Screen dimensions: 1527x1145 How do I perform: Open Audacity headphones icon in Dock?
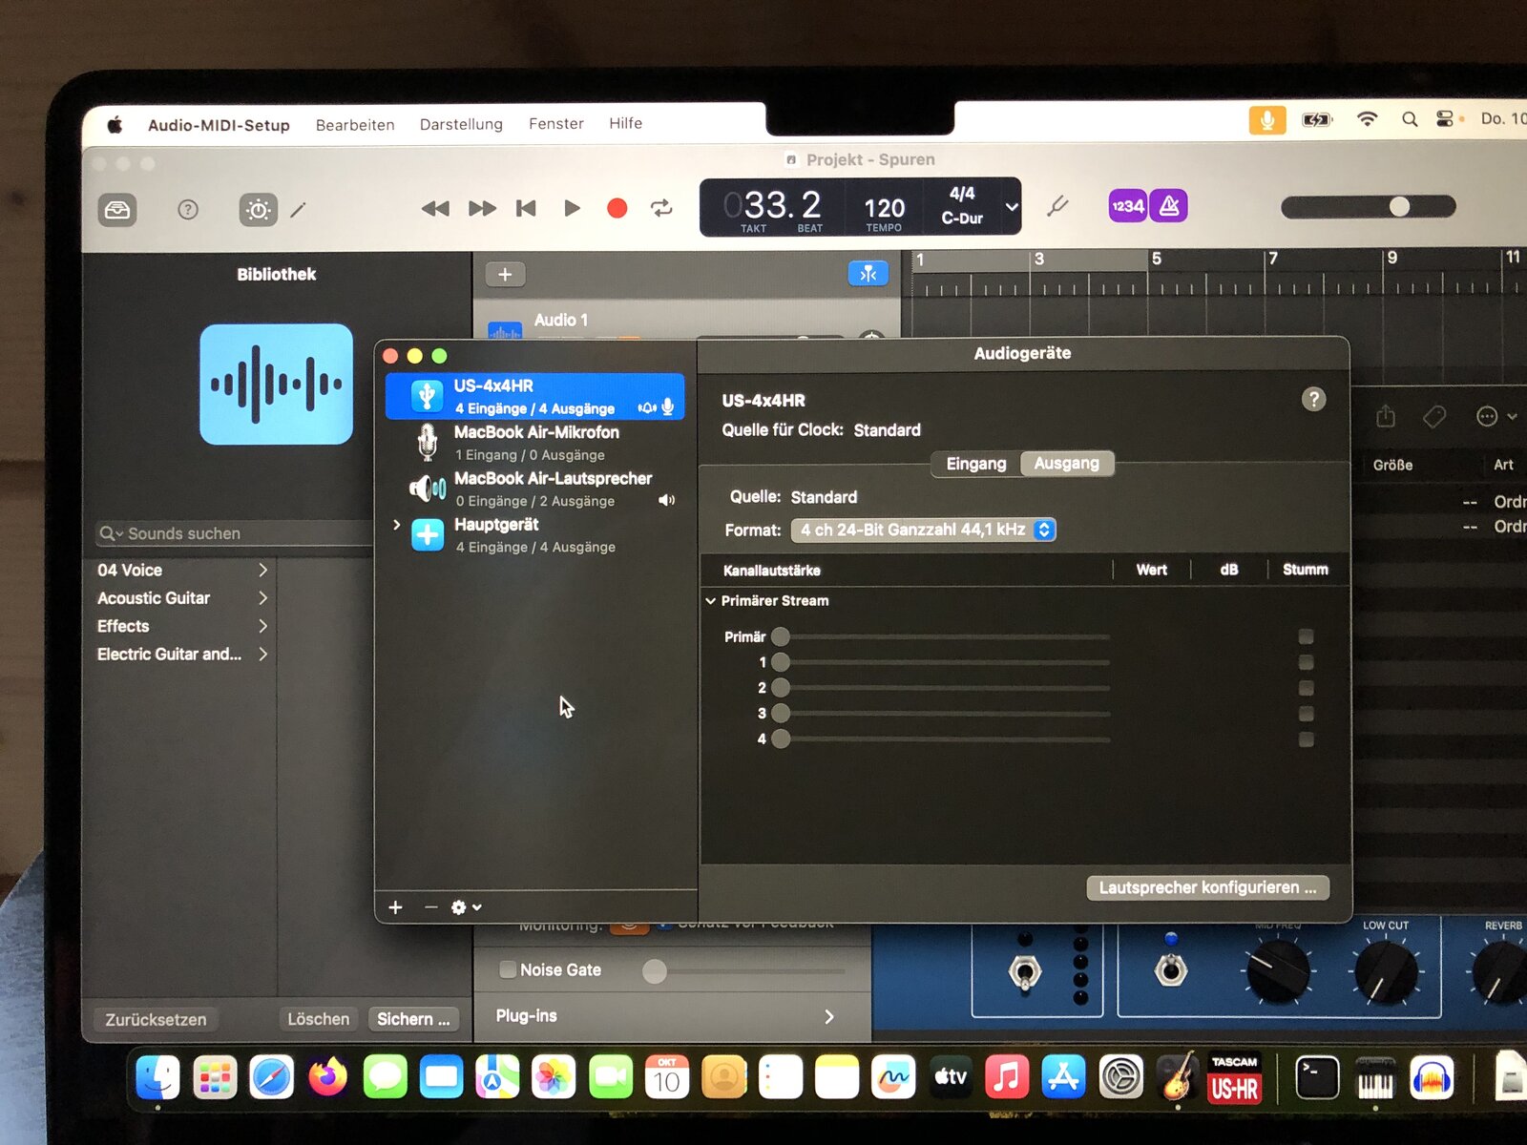[x=1432, y=1079]
